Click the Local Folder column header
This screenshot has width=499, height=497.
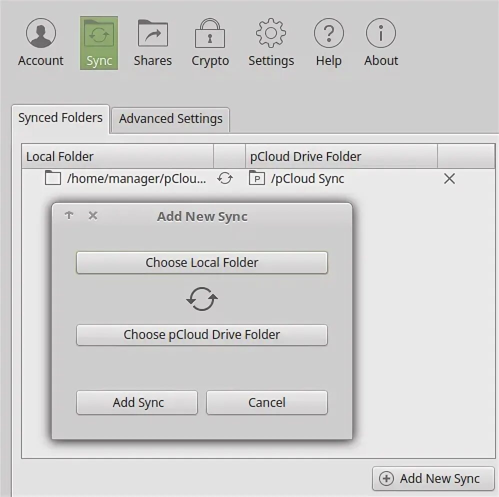point(117,156)
